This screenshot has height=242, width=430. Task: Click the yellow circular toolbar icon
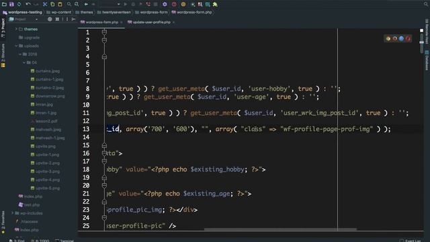coord(183,4)
